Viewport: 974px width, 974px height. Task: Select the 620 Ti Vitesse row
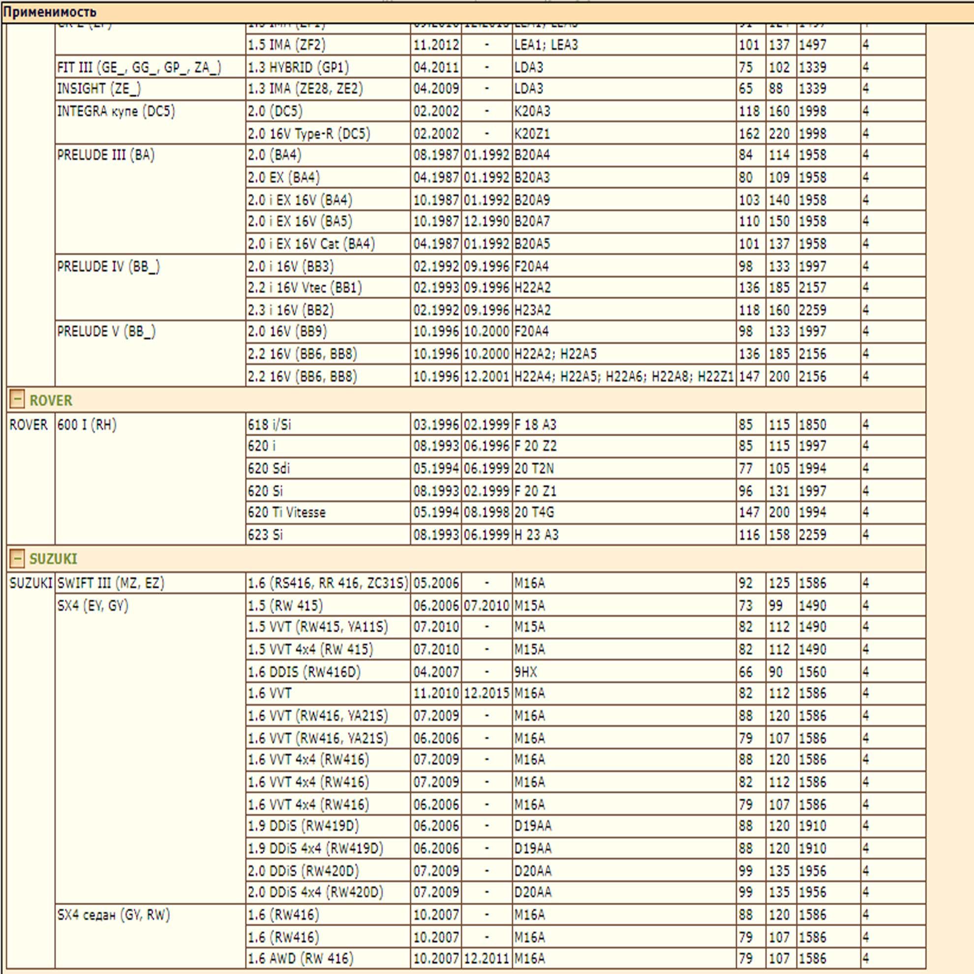[586, 512]
